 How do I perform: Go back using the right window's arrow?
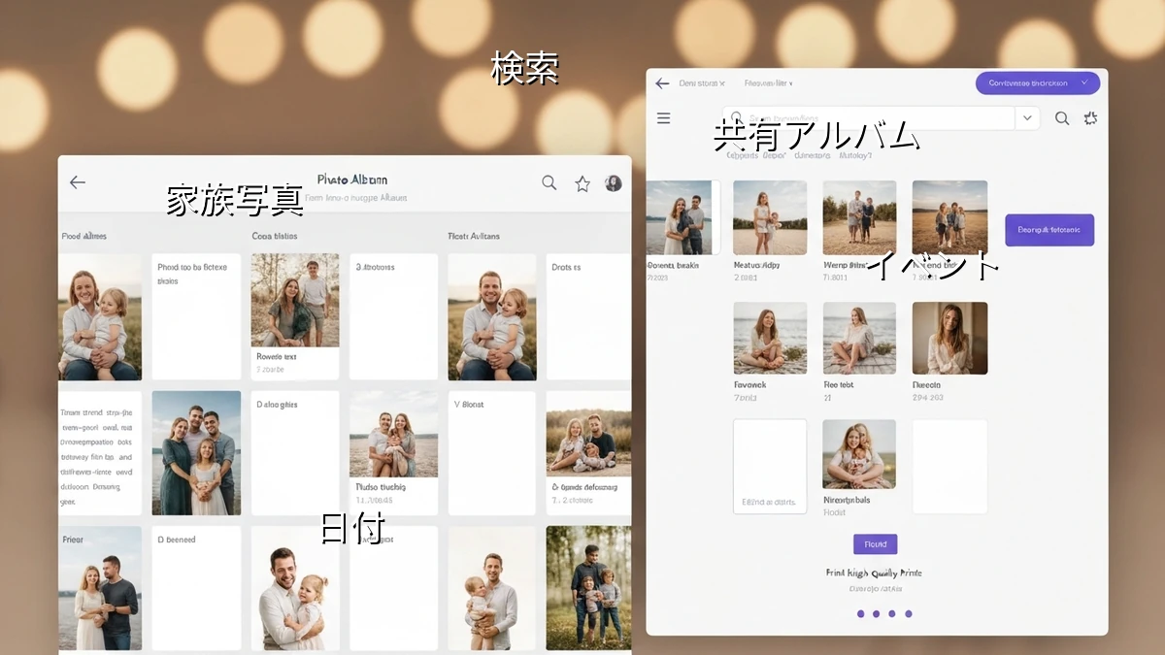pyautogui.click(x=662, y=83)
